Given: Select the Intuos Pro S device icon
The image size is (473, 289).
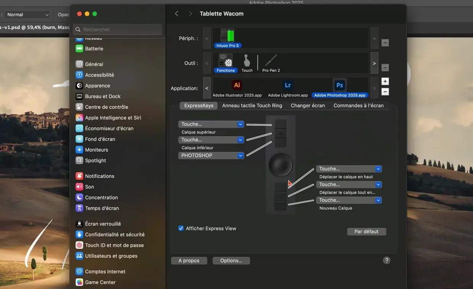Looking at the screenshot, I should [x=228, y=36].
